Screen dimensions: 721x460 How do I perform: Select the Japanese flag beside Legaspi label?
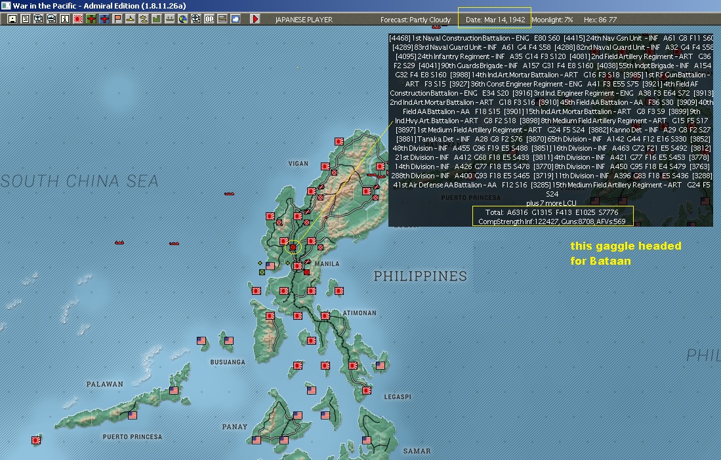coord(367,391)
